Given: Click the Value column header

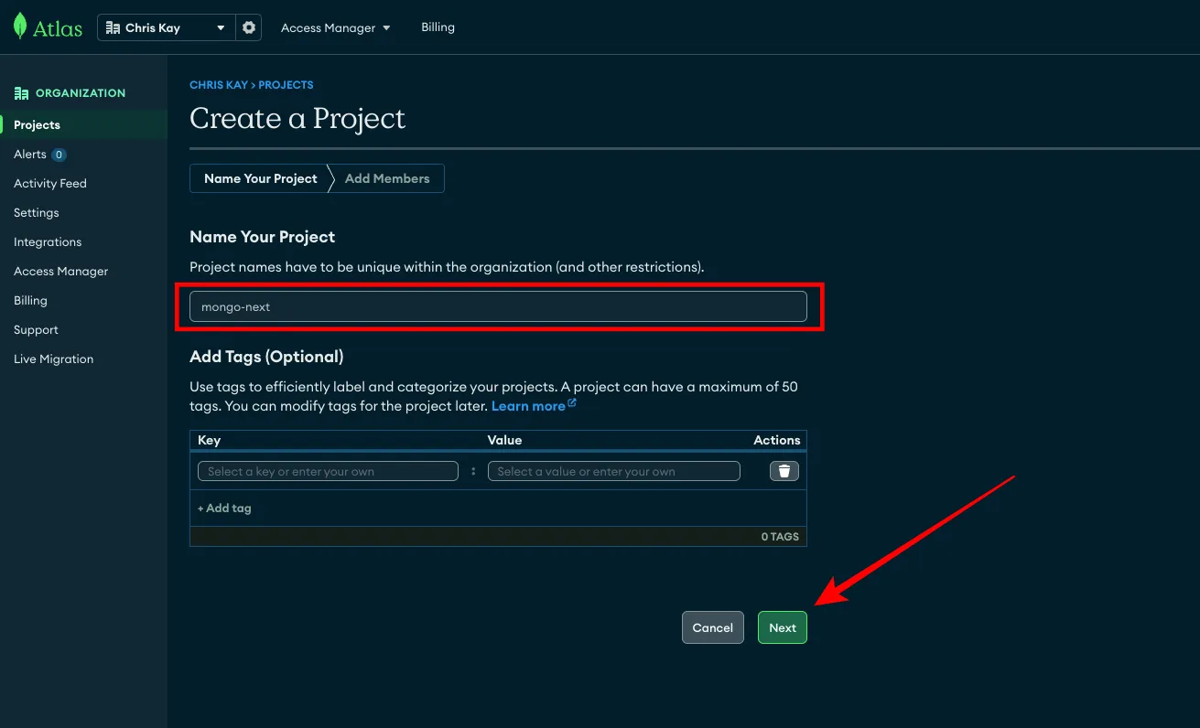Looking at the screenshot, I should 504,440.
